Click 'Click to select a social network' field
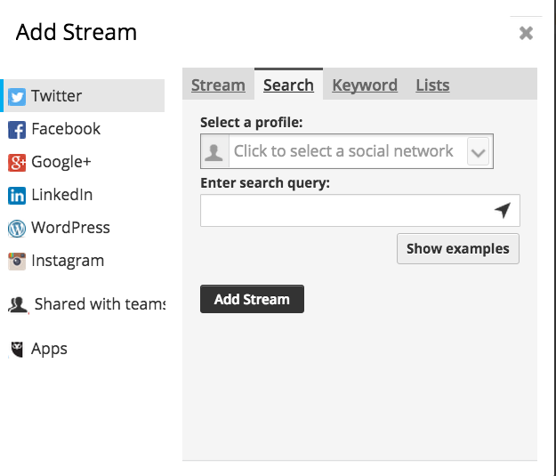 346,151
